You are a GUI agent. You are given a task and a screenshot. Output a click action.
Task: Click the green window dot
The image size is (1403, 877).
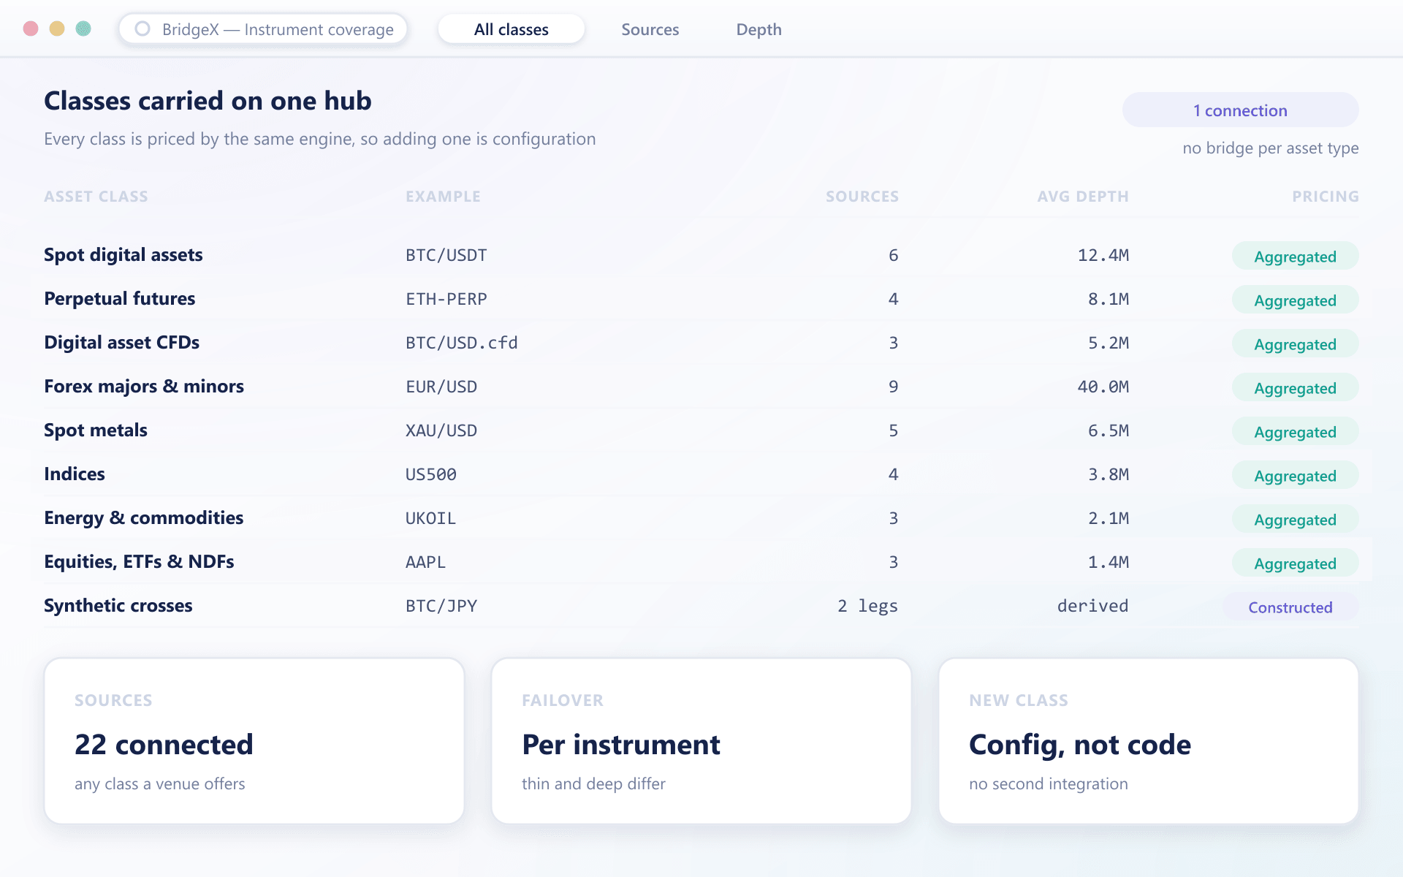(x=83, y=29)
